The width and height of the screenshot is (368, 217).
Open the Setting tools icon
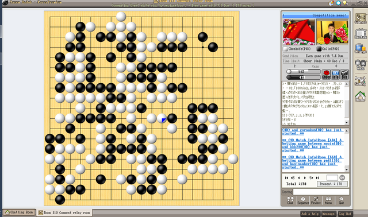click(361, 81)
